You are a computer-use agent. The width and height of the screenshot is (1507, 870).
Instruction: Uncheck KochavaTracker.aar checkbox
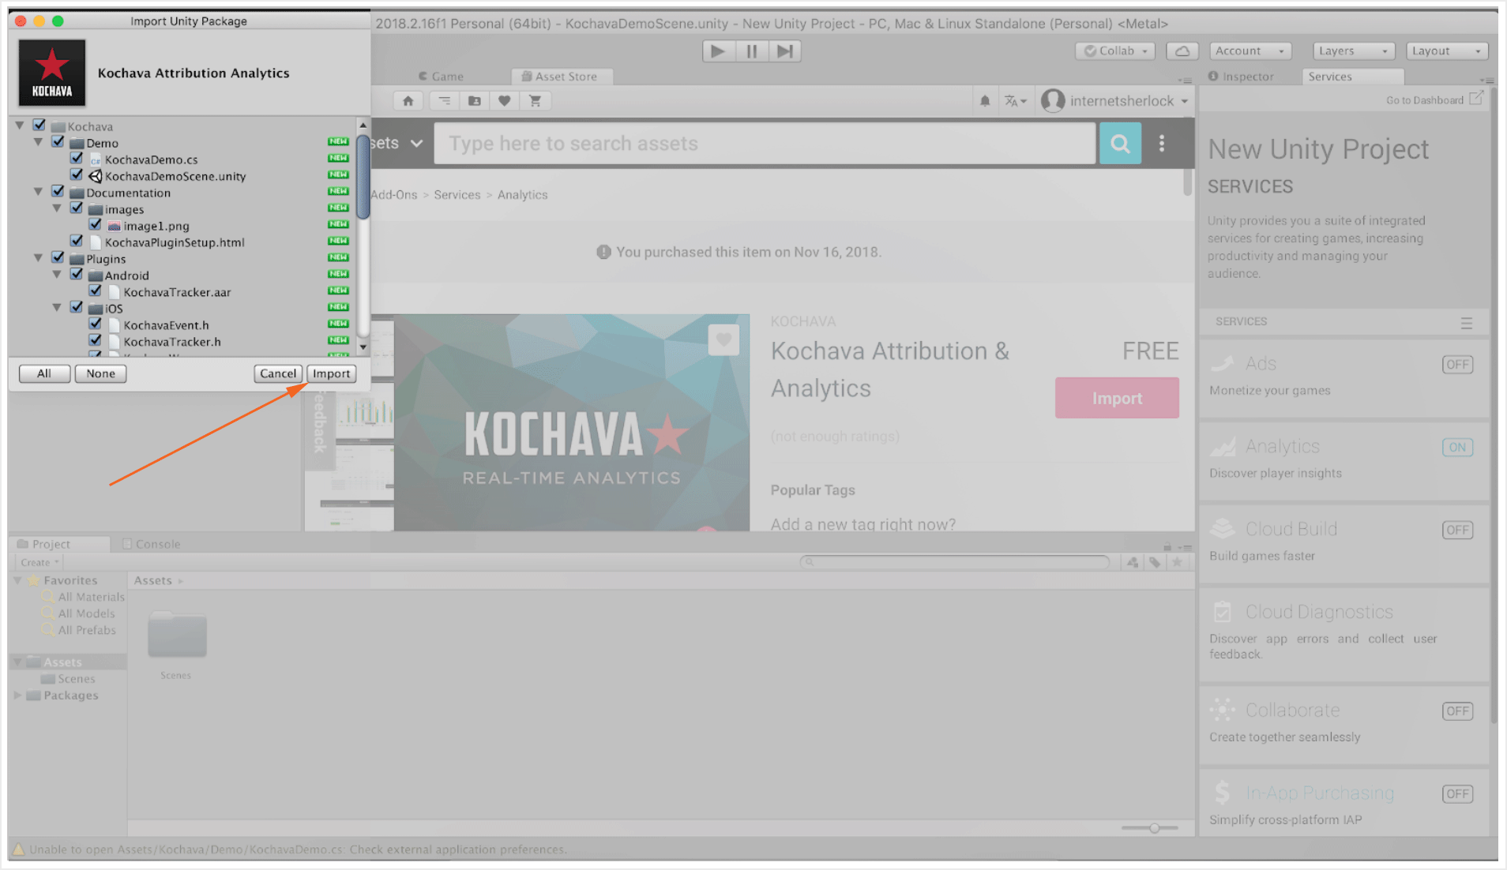pos(96,291)
